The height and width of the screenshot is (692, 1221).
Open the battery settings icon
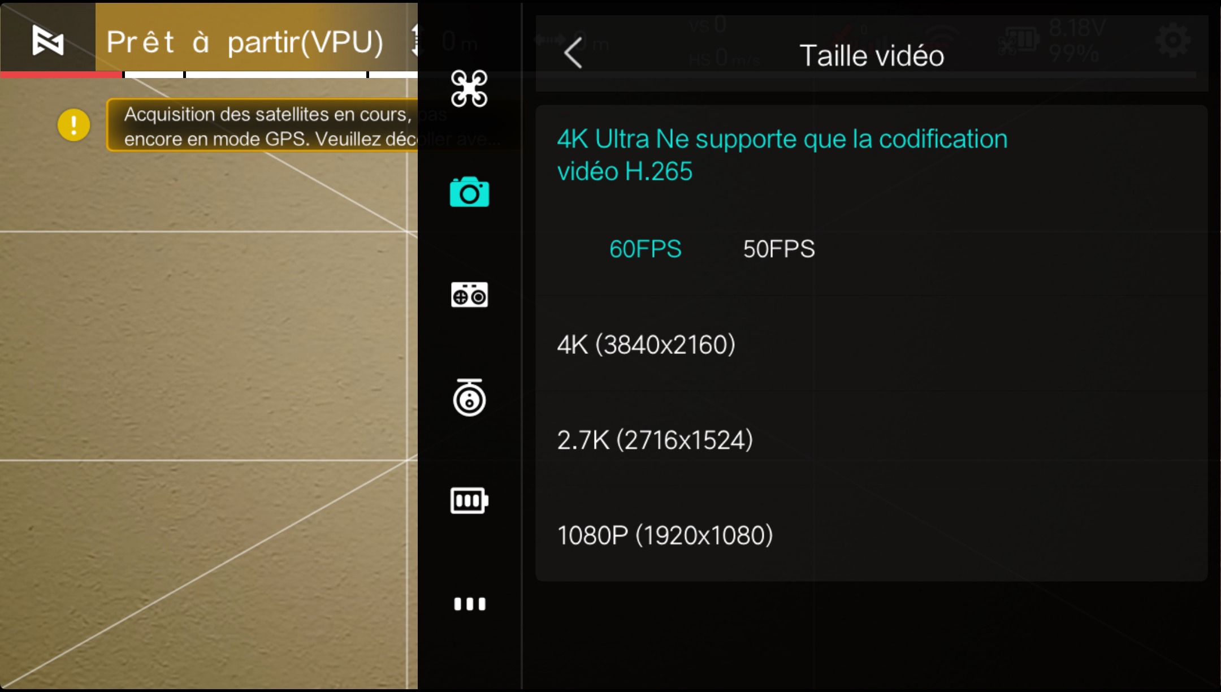pyautogui.click(x=469, y=500)
